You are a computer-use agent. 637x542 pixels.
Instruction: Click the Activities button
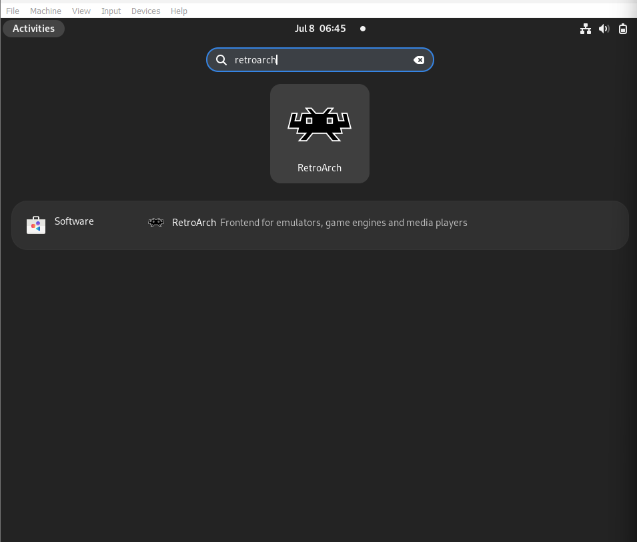pyautogui.click(x=33, y=29)
